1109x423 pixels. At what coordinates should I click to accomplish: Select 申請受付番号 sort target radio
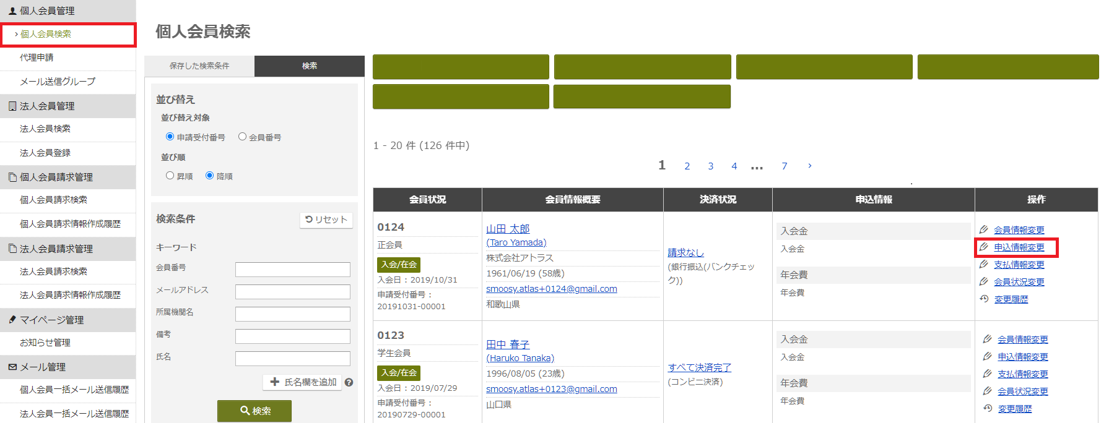point(170,137)
